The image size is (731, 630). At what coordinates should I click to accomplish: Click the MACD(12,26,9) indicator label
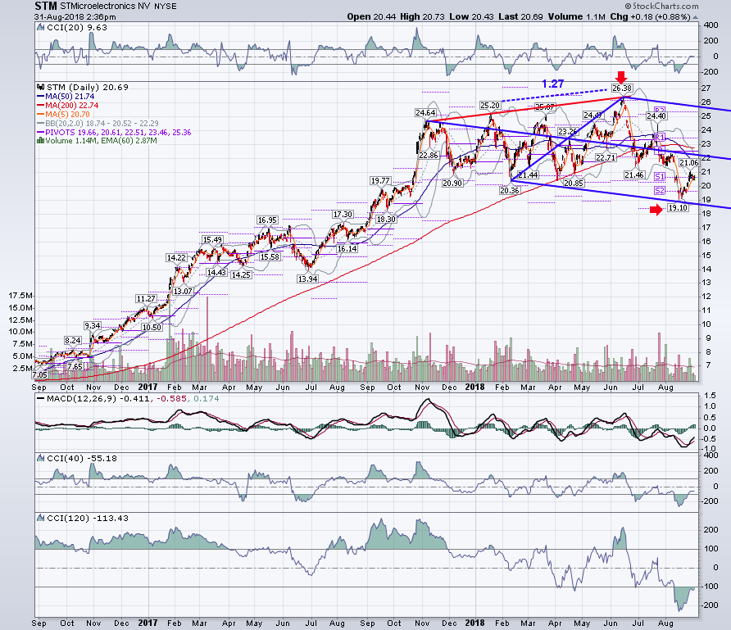click(133, 399)
